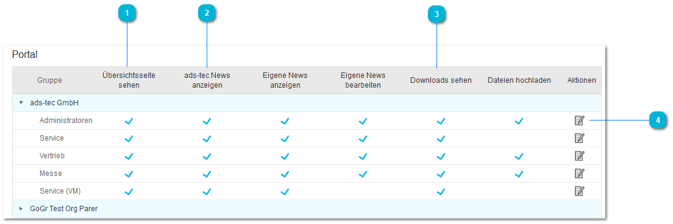
Task: Select the Messe group name
Action: point(51,173)
